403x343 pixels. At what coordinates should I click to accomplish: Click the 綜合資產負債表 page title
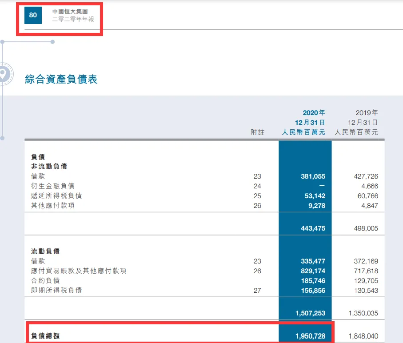[61, 80]
